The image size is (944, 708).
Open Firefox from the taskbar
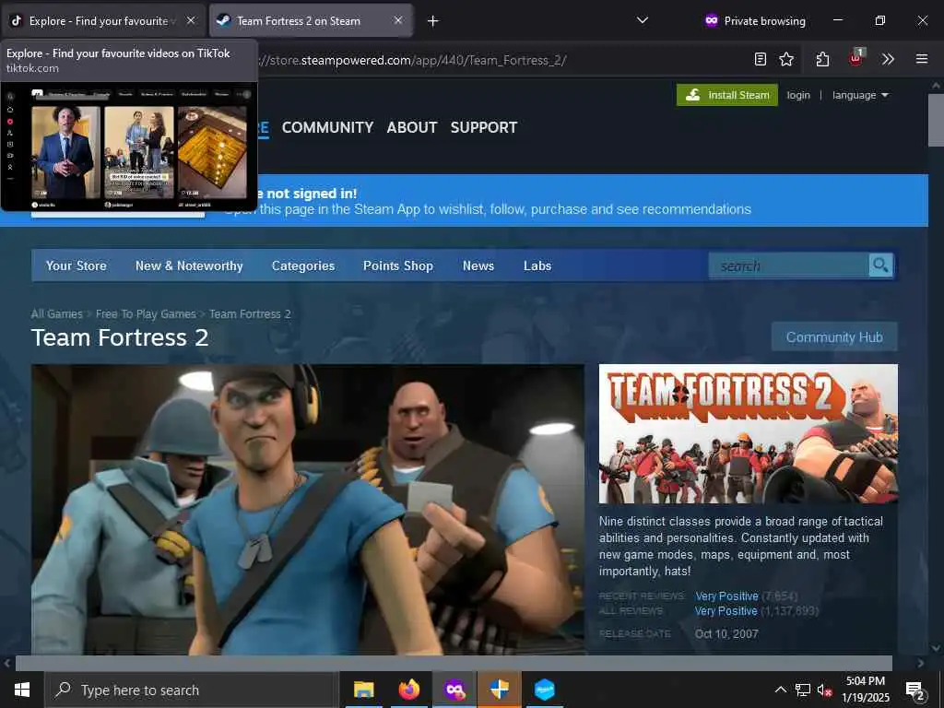pos(408,690)
